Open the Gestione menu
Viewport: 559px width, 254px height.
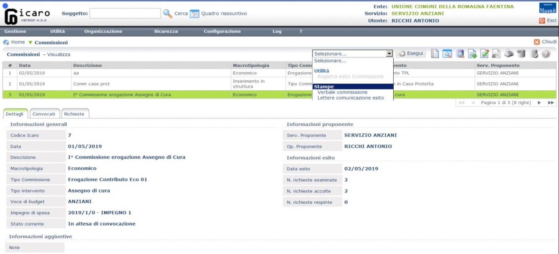[15, 31]
